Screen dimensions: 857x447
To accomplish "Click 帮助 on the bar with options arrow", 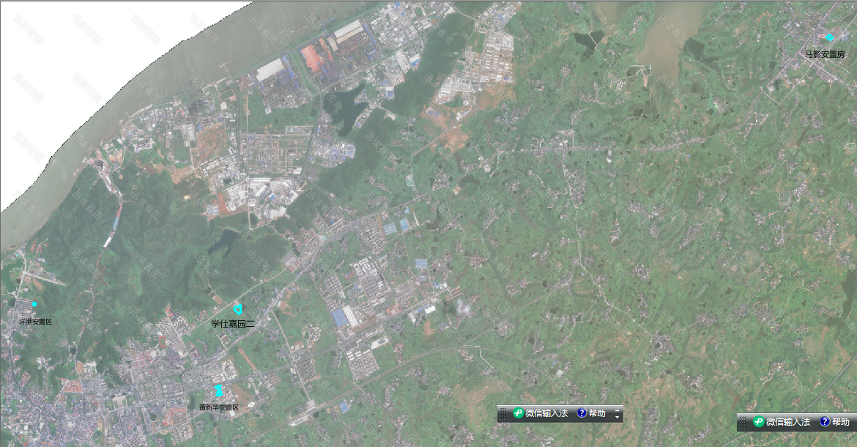I will coord(598,413).
